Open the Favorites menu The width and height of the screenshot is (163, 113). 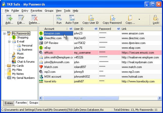click(37, 11)
